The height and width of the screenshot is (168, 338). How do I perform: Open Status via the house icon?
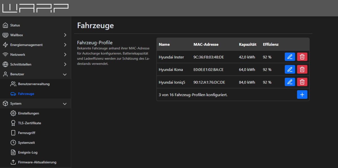[x=5, y=25]
